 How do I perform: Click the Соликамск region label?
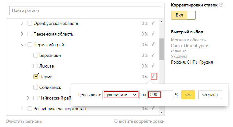[x=50, y=88]
